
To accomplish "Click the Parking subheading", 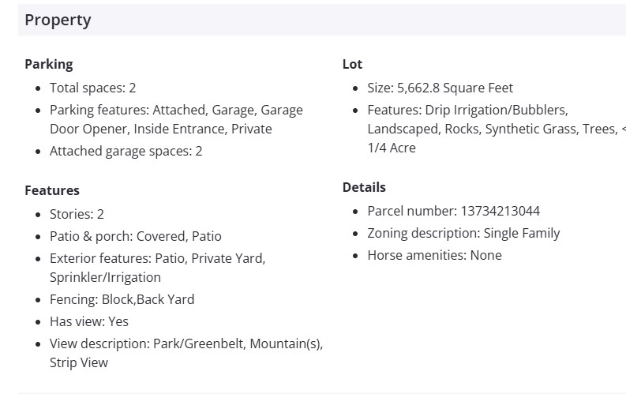I will tap(48, 64).
